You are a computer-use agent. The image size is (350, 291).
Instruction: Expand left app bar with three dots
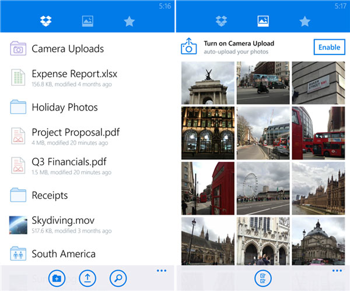162,271
